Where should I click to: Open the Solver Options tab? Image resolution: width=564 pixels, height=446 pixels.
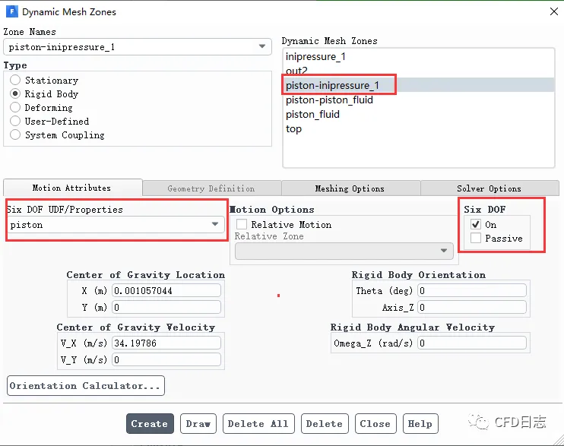[x=489, y=188]
